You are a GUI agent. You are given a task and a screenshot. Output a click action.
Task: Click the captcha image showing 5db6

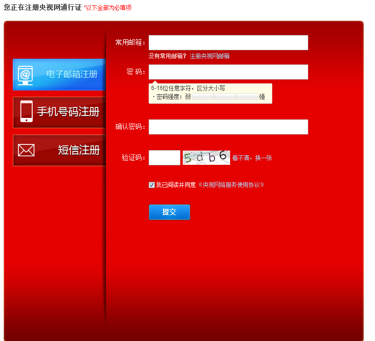click(206, 158)
